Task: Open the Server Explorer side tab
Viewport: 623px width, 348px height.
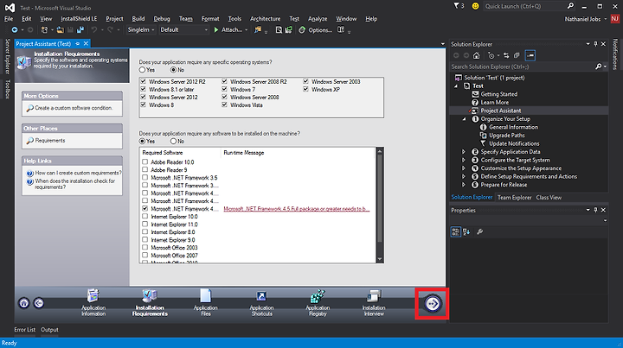Action: point(7,56)
